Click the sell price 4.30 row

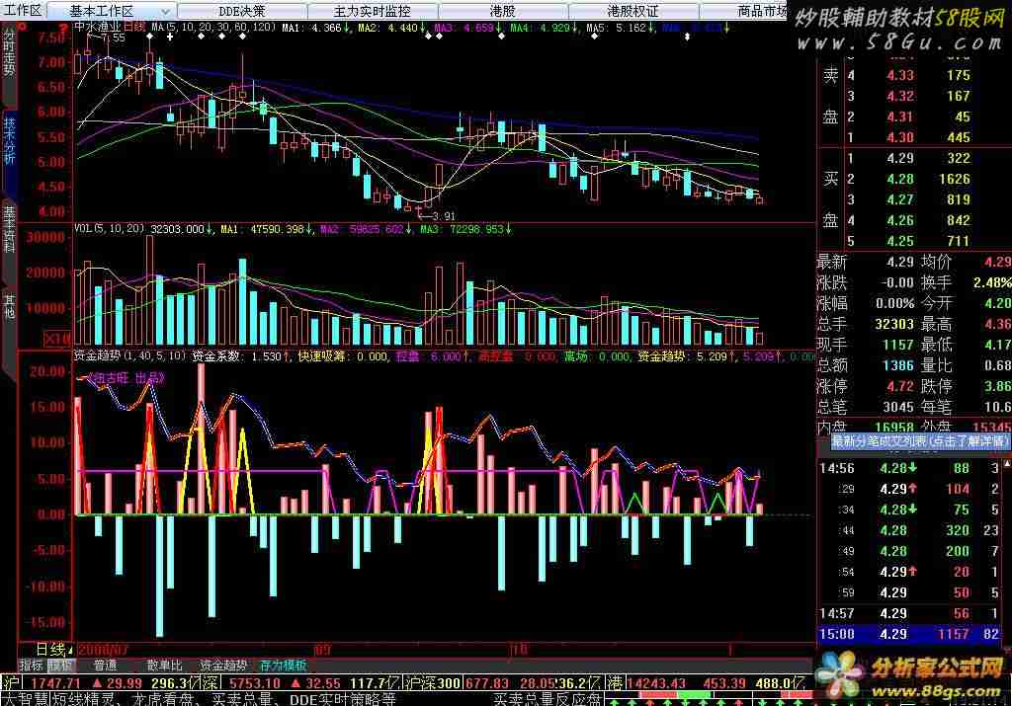pos(913,137)
